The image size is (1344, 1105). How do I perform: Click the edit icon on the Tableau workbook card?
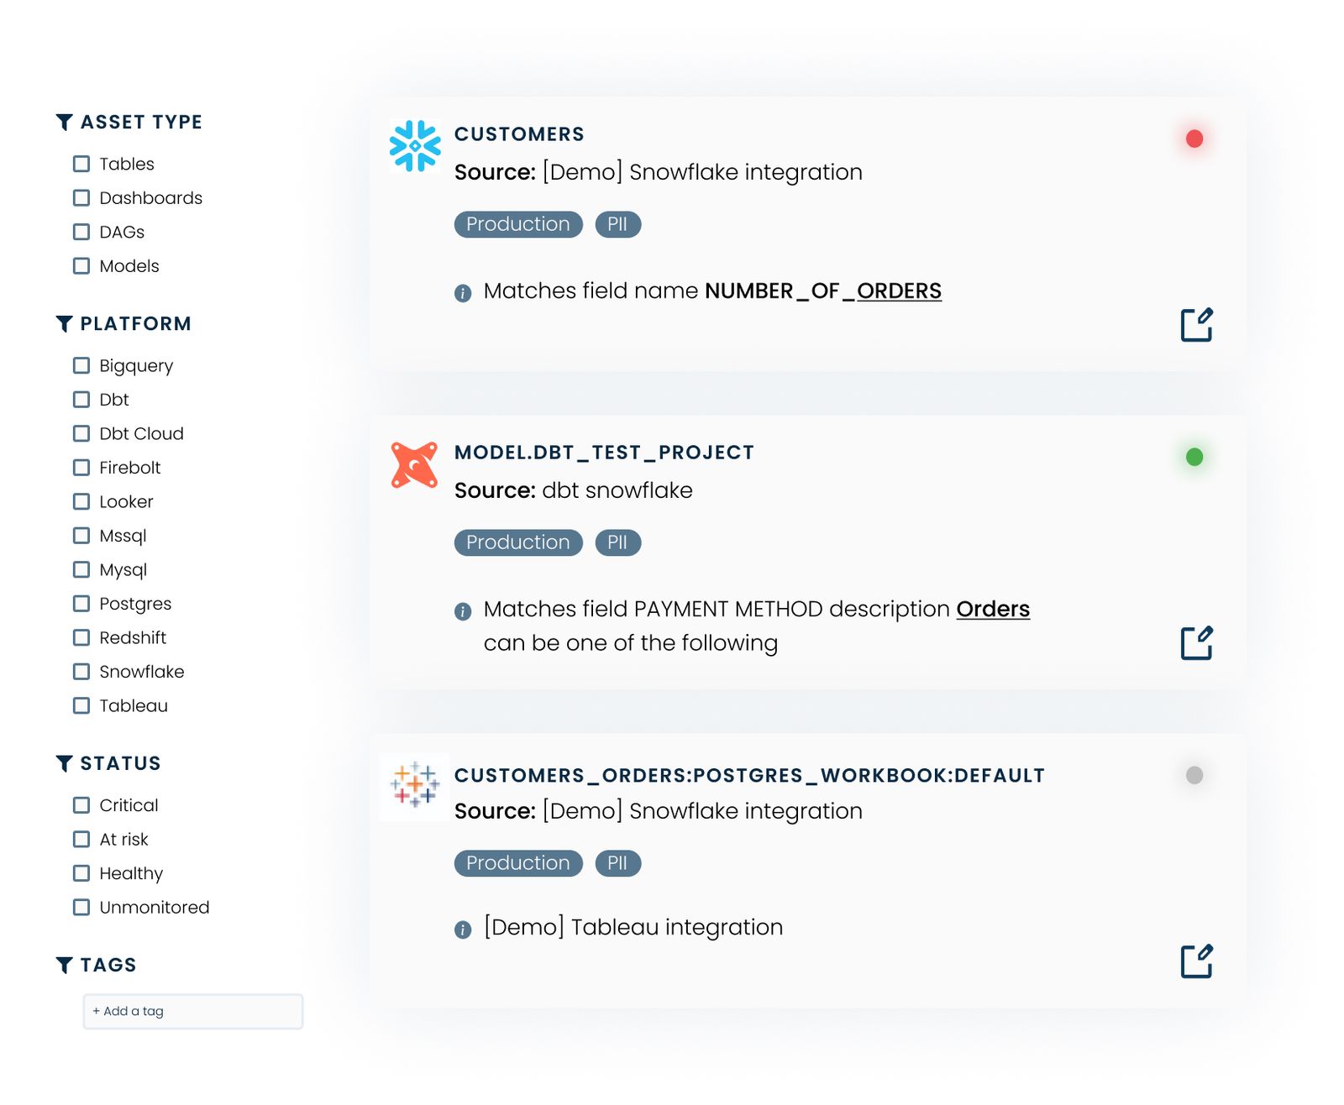(x=1198, y=961)
